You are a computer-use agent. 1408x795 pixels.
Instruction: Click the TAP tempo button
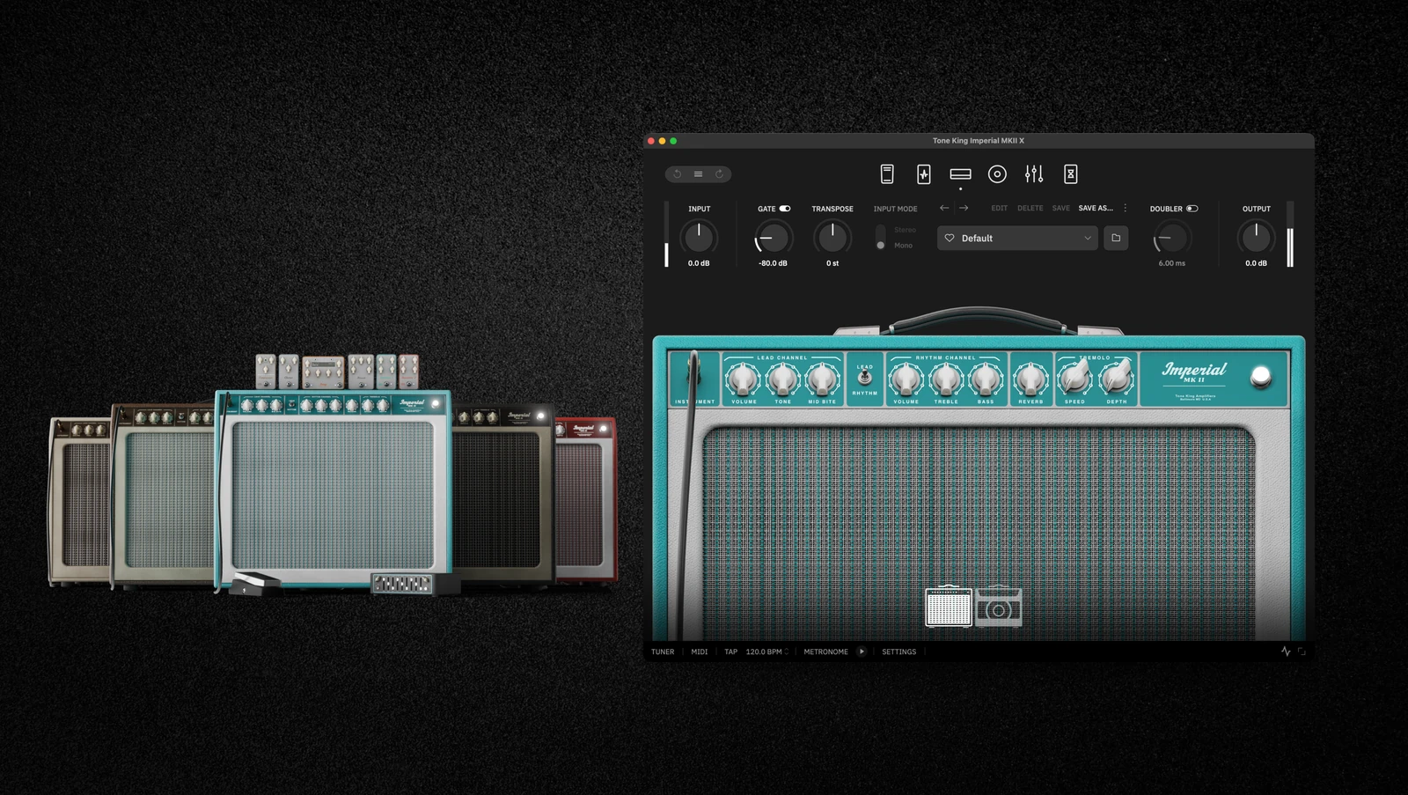coord(731,651)
